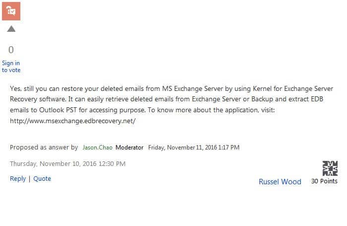
Task: Click the words "Backup and extract EDB"
Action: 287,99
